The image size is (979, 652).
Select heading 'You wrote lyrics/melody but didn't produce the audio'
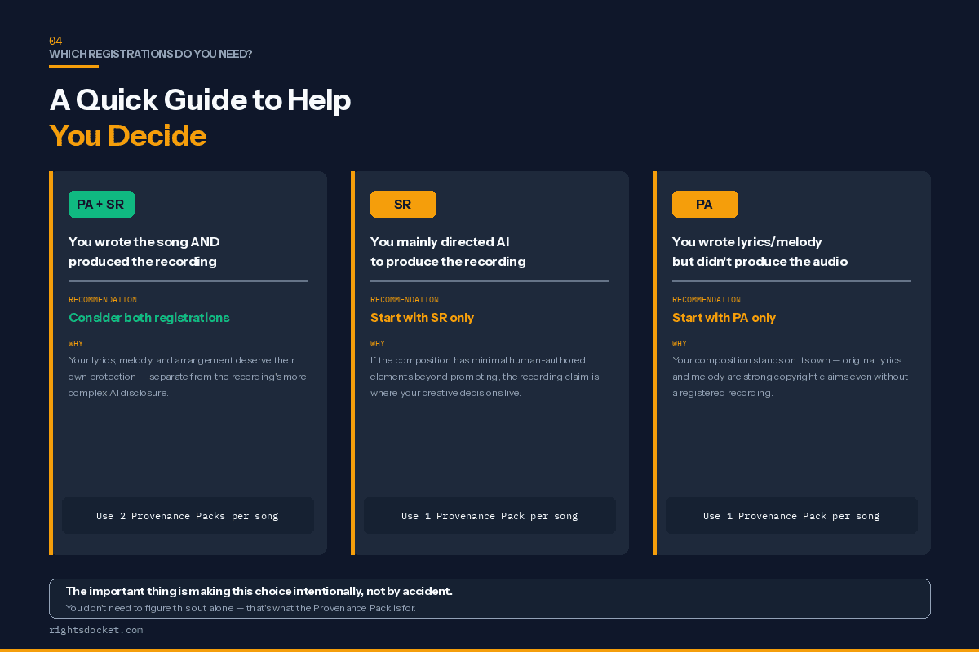click(x=760, y=252)
